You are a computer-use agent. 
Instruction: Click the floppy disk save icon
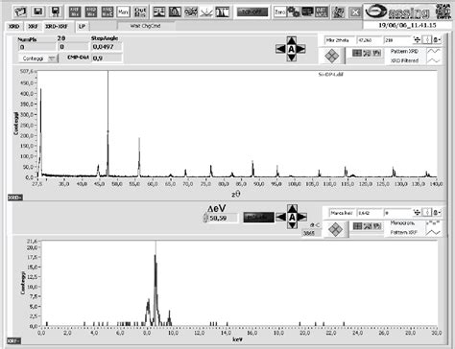click(x=38, y=12)
